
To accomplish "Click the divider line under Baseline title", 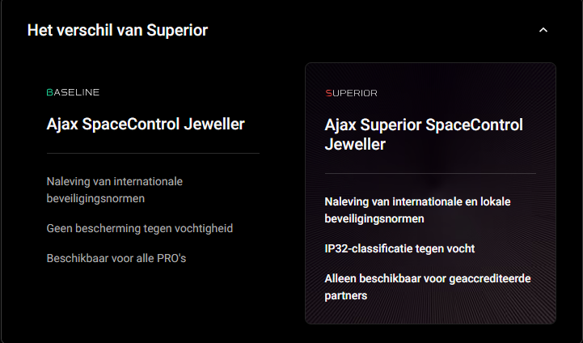I will coord(153,153).
